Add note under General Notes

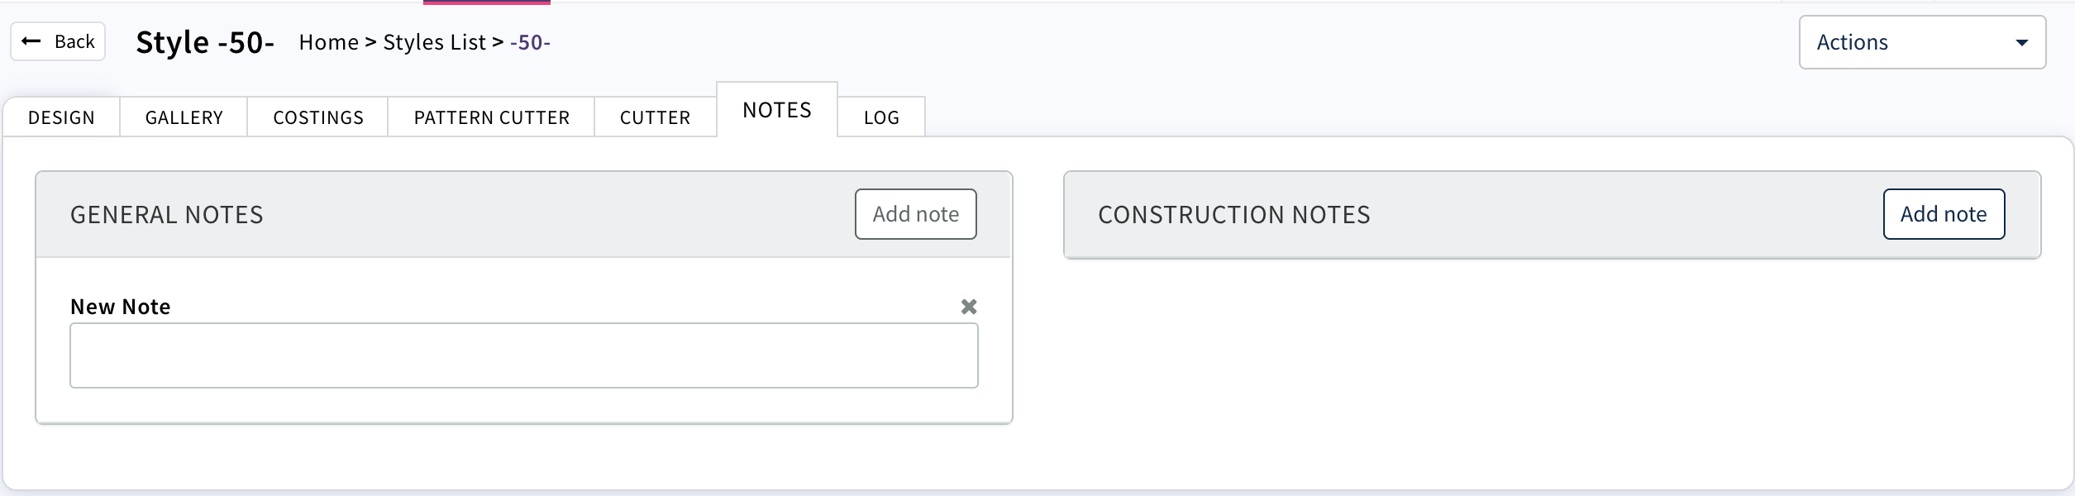[x=915, y=214]
